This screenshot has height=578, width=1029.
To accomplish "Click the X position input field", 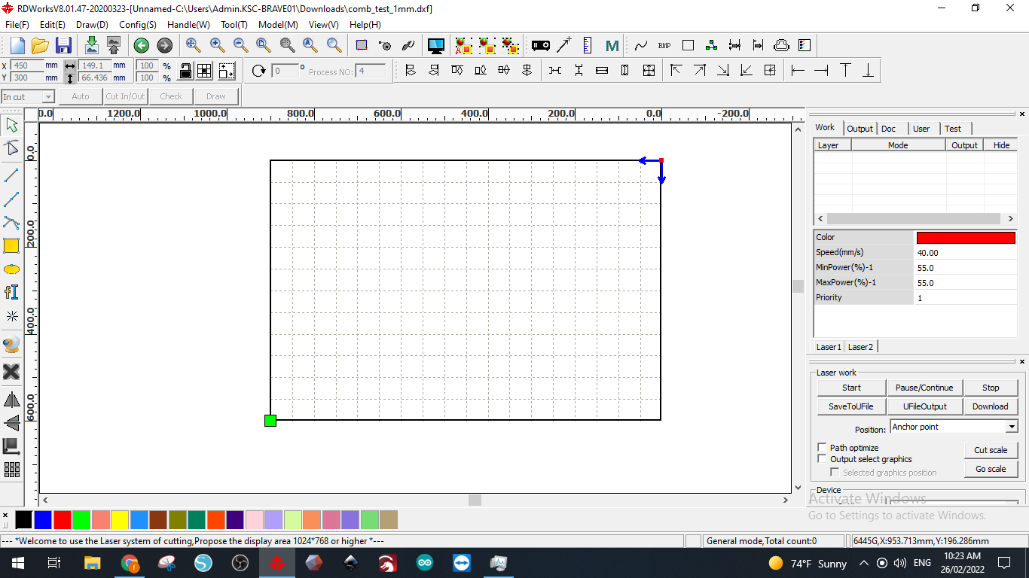I will click(27, 65).
